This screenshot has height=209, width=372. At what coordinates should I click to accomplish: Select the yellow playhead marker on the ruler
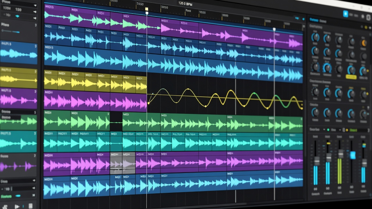[147, 9]
